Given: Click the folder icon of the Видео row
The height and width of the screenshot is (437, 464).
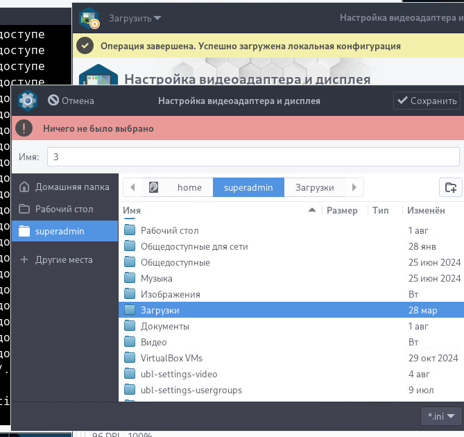Looking at the screenshot, I should pos(130,342).
